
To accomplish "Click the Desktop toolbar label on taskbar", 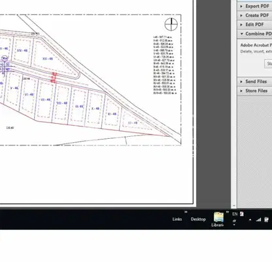I will click(198, 219).
